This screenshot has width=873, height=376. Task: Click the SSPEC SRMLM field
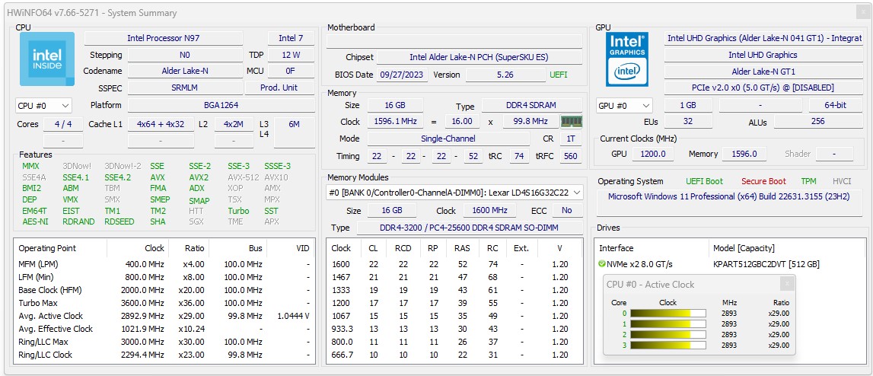coord(185,88)
